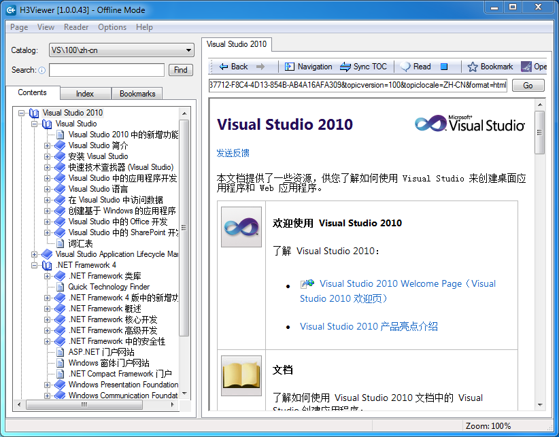Open the Navigation toolbar icon

point(290,67)
